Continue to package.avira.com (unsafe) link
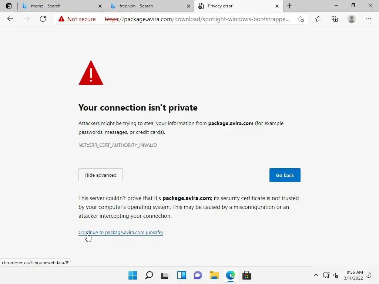Image resolution: width=379 pixels, height=284 pixels. pos(121,232)
